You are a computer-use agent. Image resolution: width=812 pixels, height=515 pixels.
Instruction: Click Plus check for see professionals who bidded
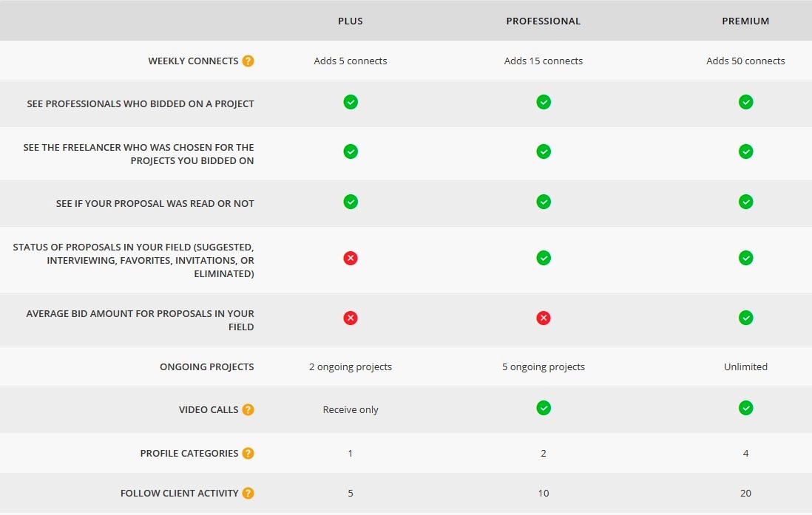tap(351, 102)
